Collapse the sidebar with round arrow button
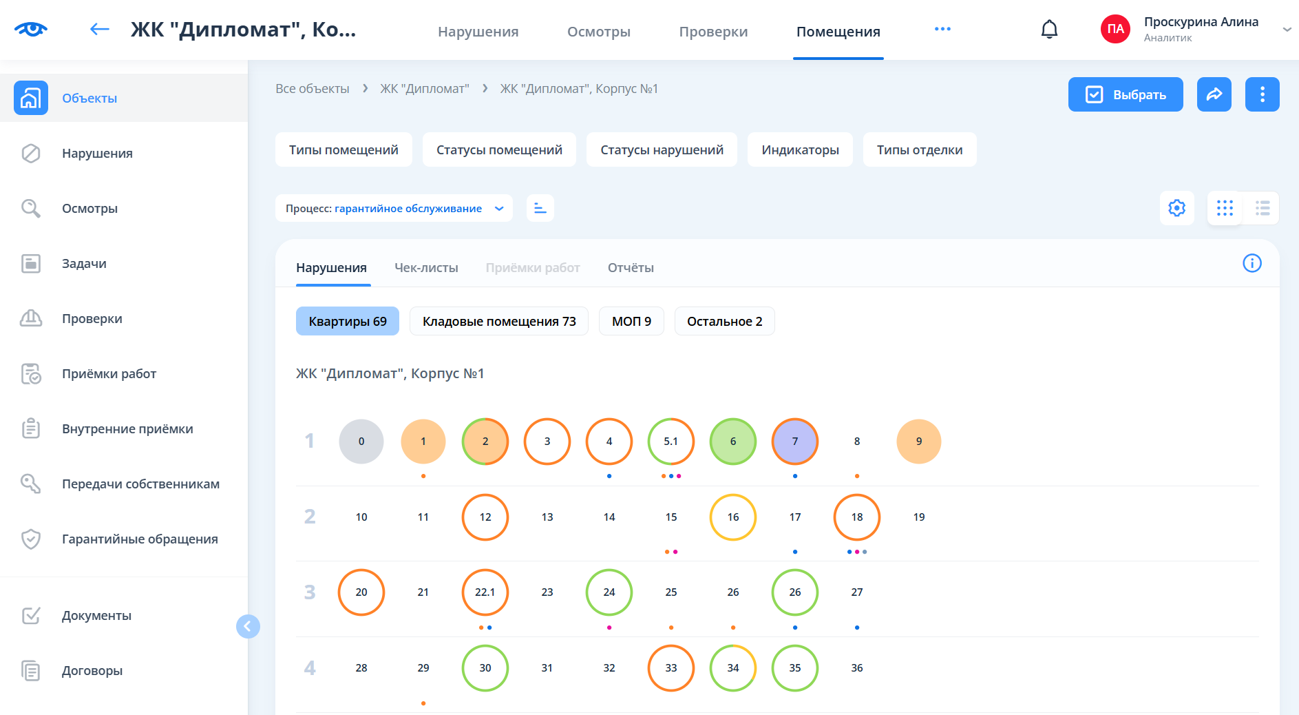The width and height of the screenshot is (1299, 715). pyautogui.click(x=248, y=626)
